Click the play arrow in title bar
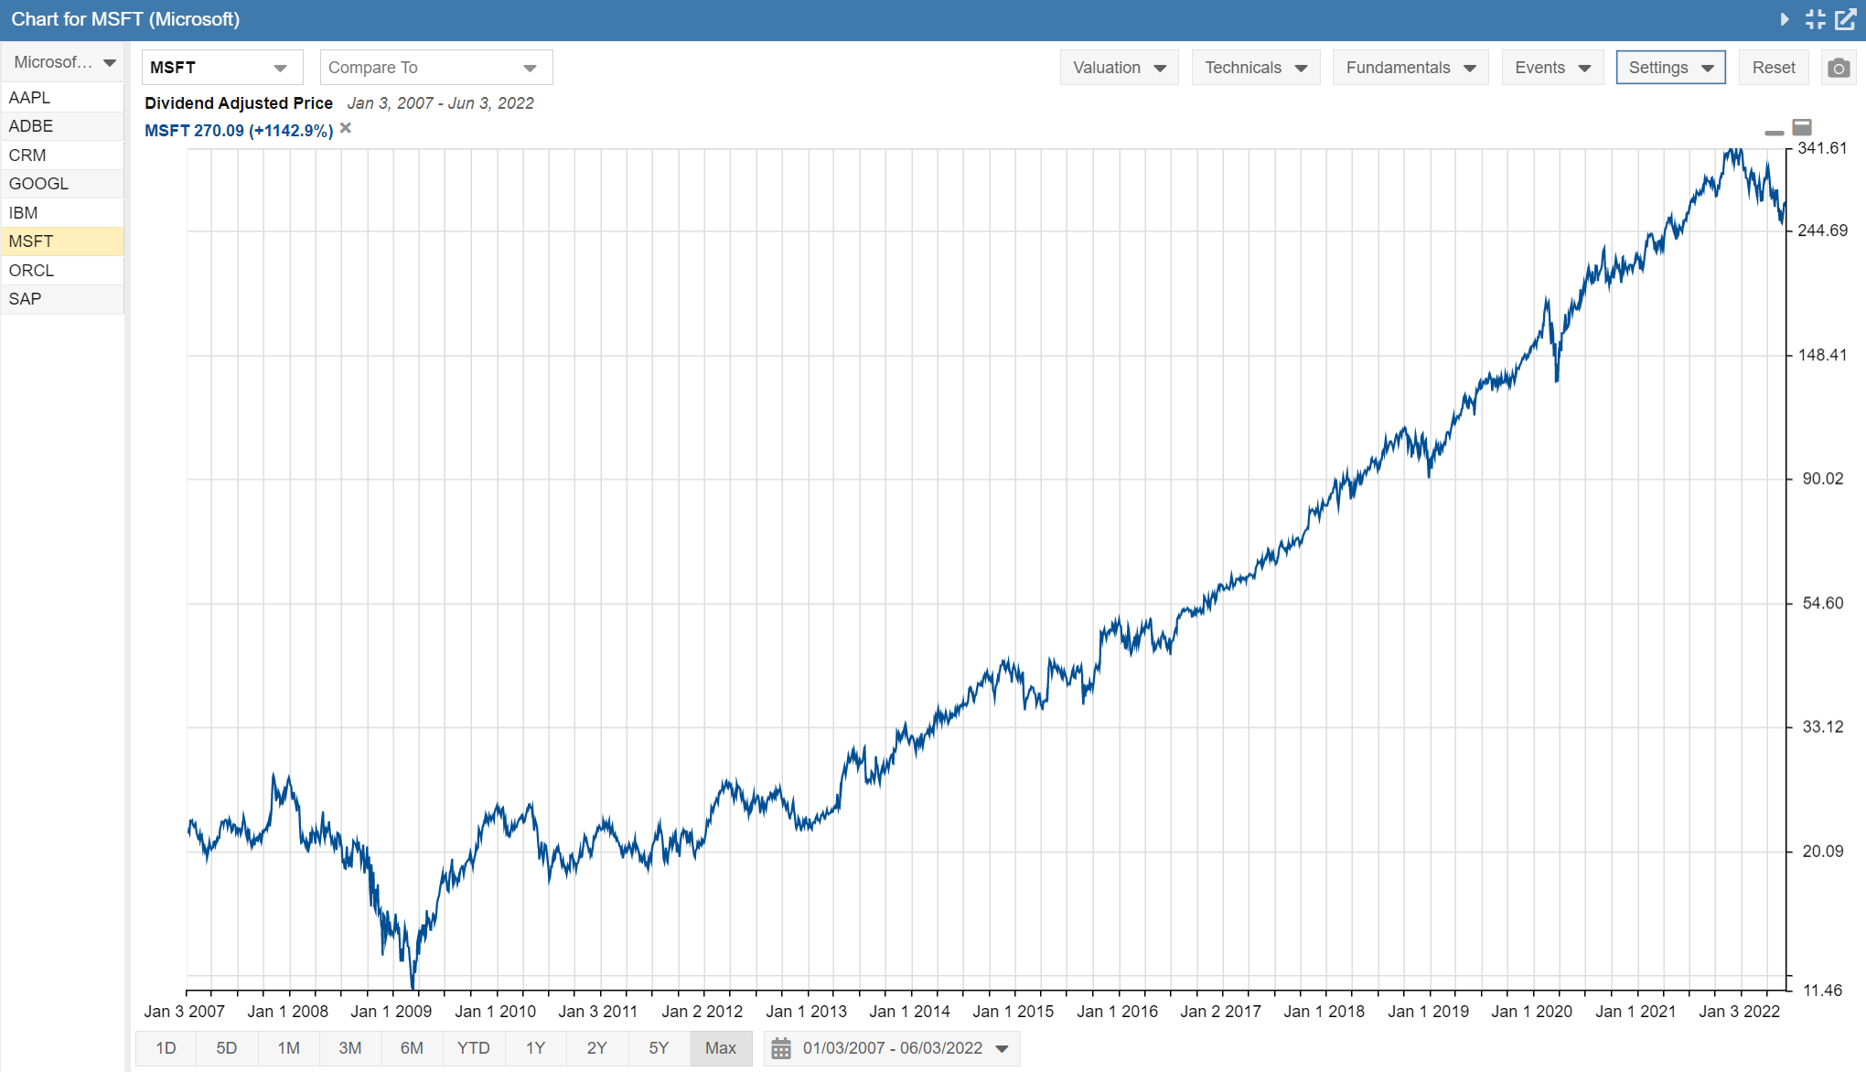Image resolution: width=1866 pixels, height=1072 pixels. 1785,19
